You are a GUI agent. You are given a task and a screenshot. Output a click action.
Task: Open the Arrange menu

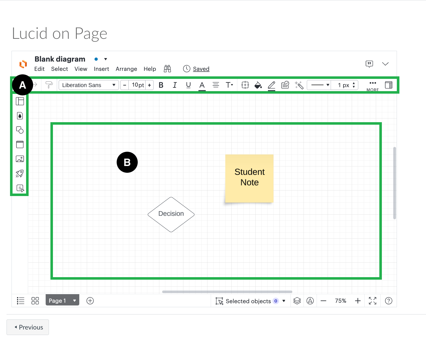pyautogui.click(x=126, y=69)
